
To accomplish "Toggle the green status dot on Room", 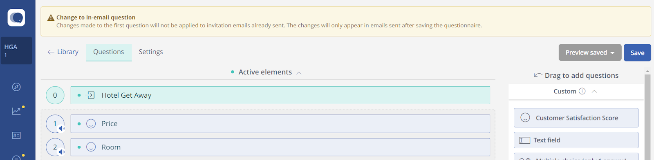I will tap(79, 147).
